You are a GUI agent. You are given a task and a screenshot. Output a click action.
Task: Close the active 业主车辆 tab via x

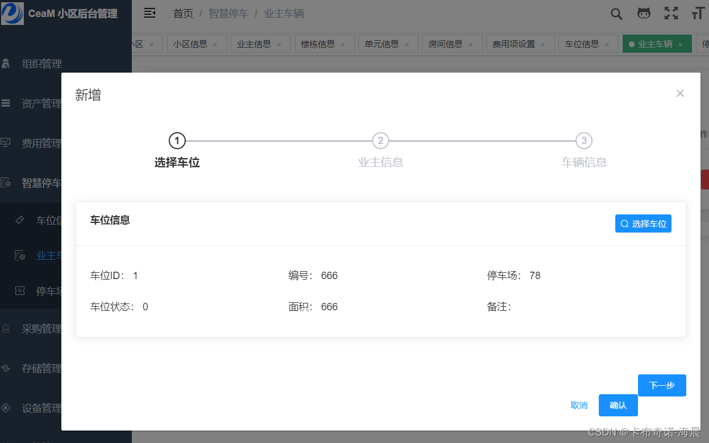click(680, 44)
